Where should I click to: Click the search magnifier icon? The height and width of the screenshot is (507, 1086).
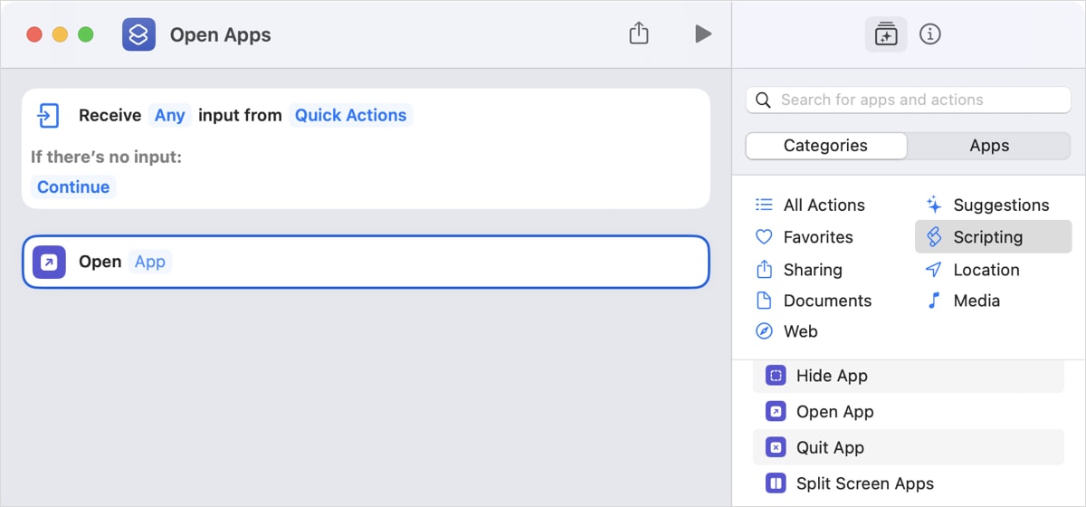764,100
